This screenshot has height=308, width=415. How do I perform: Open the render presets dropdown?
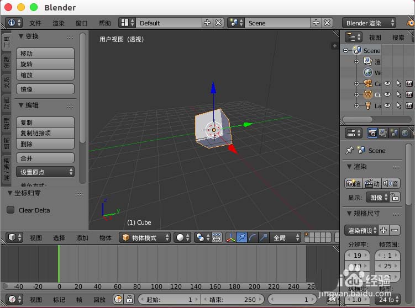(361, 230)
